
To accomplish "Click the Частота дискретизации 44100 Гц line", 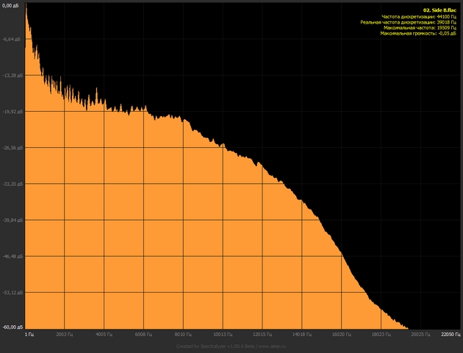I will [419, 17].
